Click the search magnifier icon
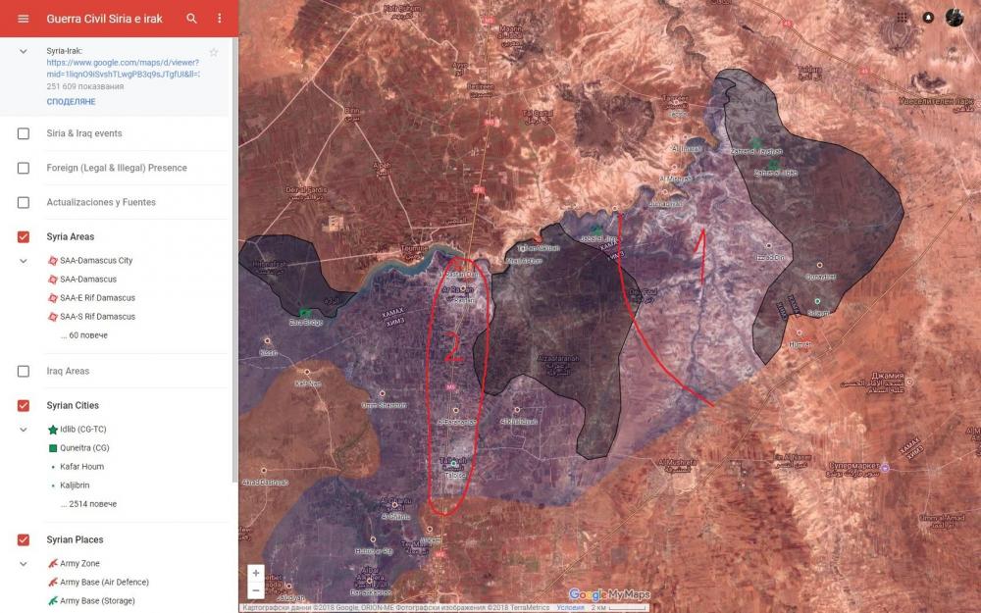Screen dimensions: 981x613 191,19
